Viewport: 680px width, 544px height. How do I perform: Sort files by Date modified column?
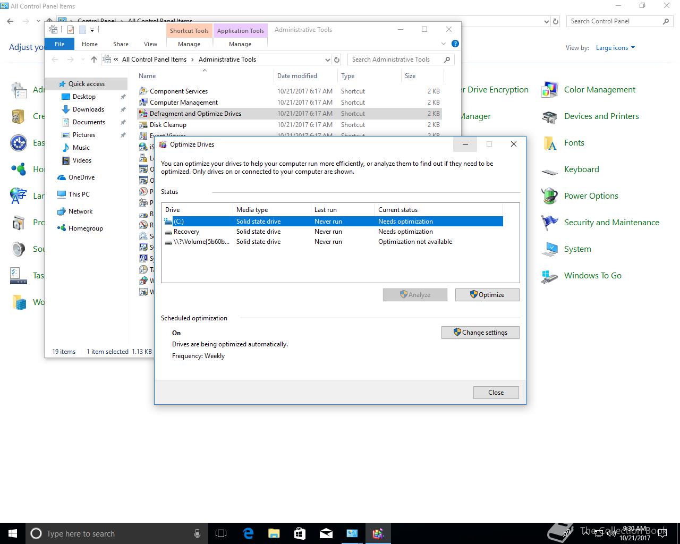[305, 76]
